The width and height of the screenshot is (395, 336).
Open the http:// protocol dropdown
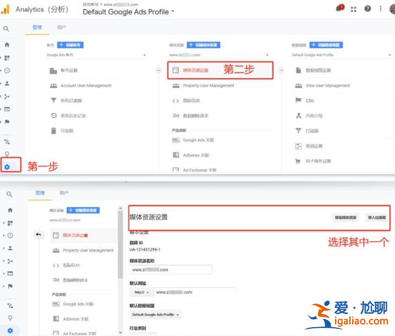pyautogui.click(x=141, y=293)
